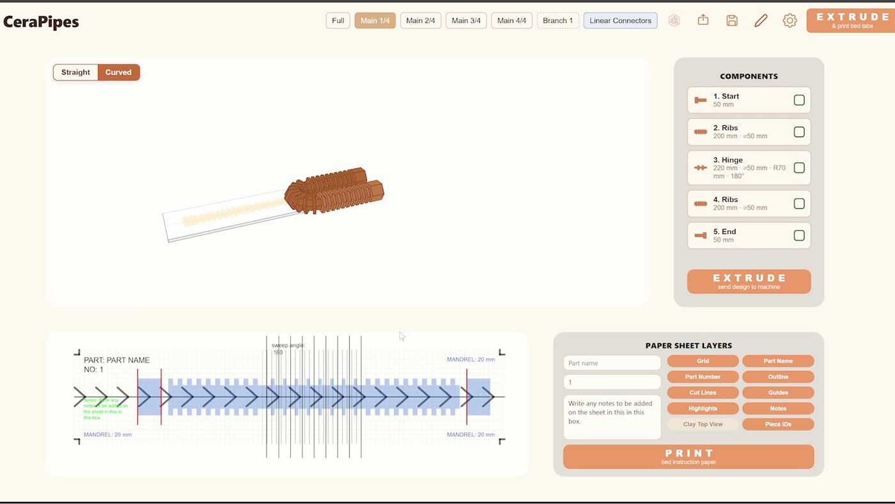The height and width of the screenshot is (504, 895).
Task: Enable the Clay Top View layer
Action: point(703,424)
